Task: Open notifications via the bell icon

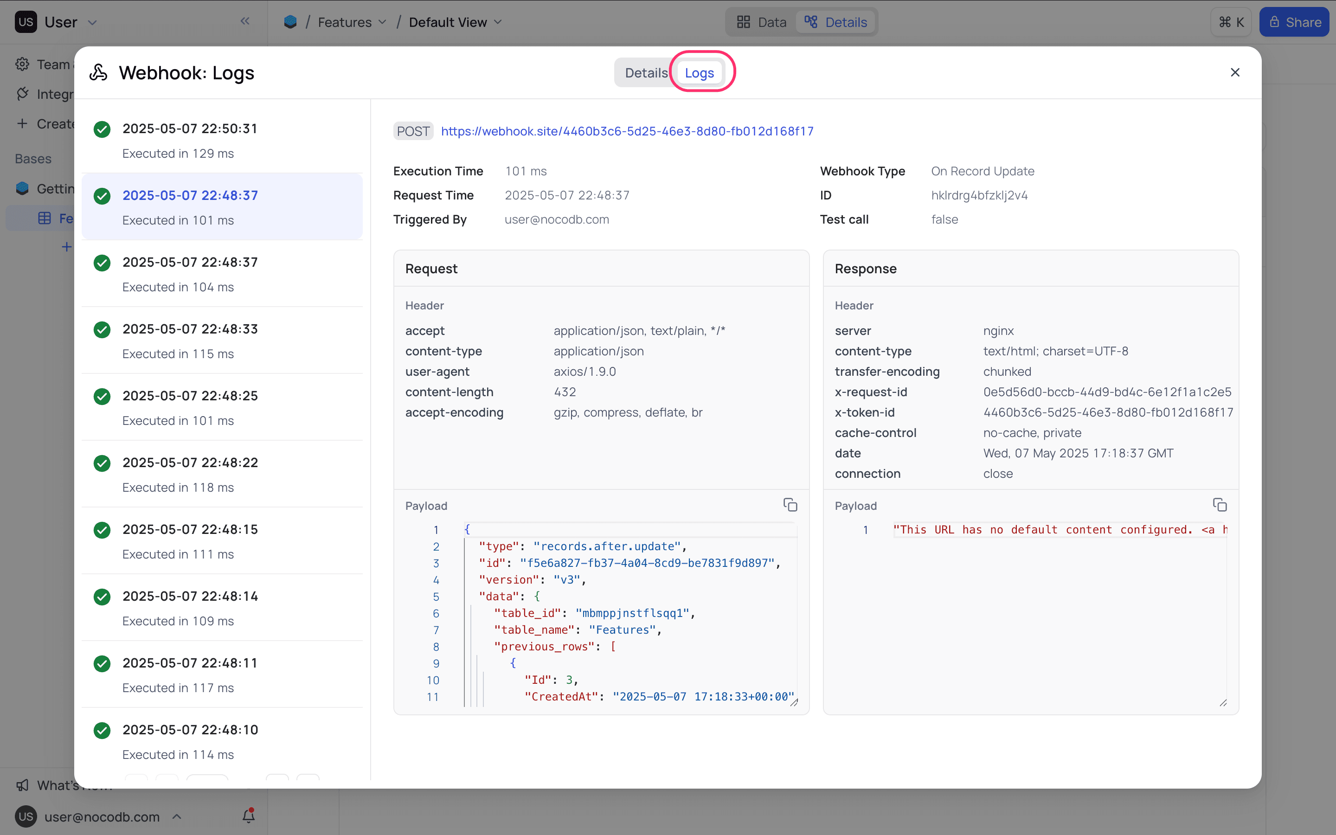Action: [x=249, y=816]
